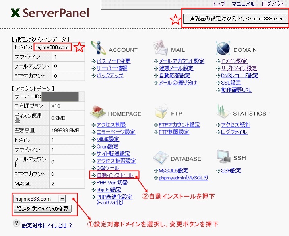This screenshot has width=289, height=236.
Task: Open the トップ link in header
Action: coord(219,4)
